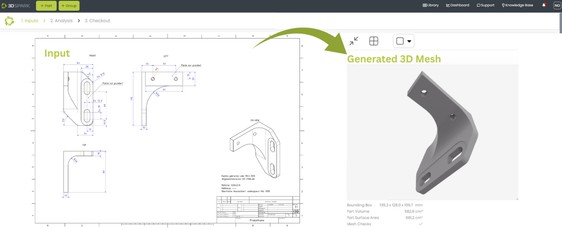Open the view orientation dropdown arrow

click(x=409, y=41)
